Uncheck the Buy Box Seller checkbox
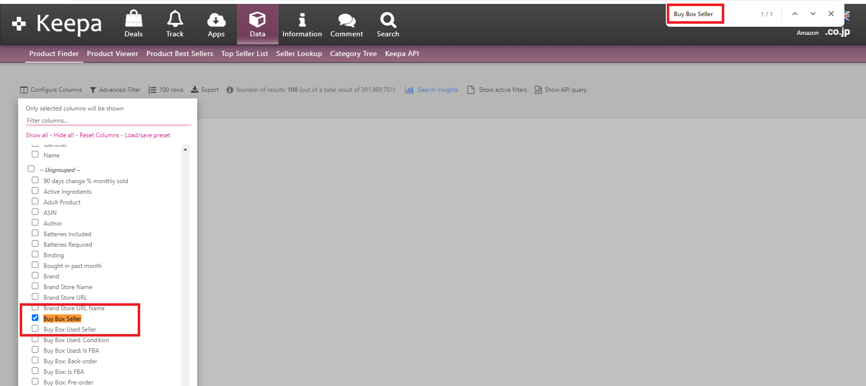The width and height of the screenshot is (866, 386). coord(35,318)
